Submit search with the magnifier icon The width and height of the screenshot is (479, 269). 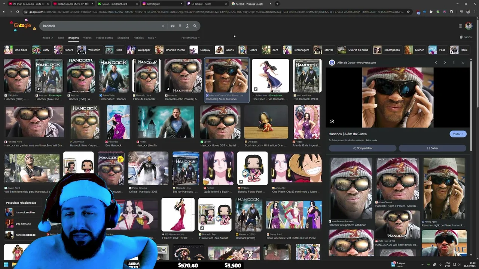195,26
